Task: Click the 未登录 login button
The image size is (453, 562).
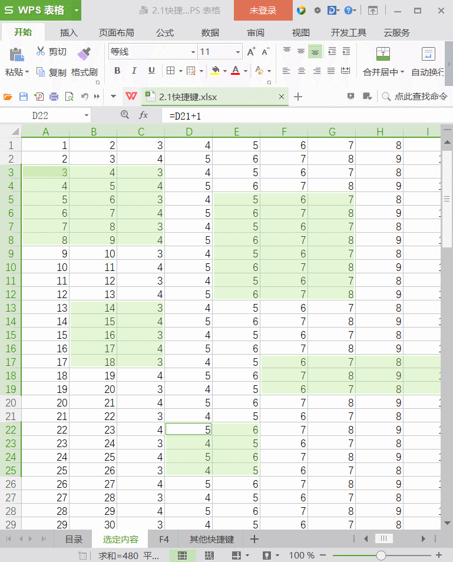Action: pyautogui.click(x=263, y=11)
